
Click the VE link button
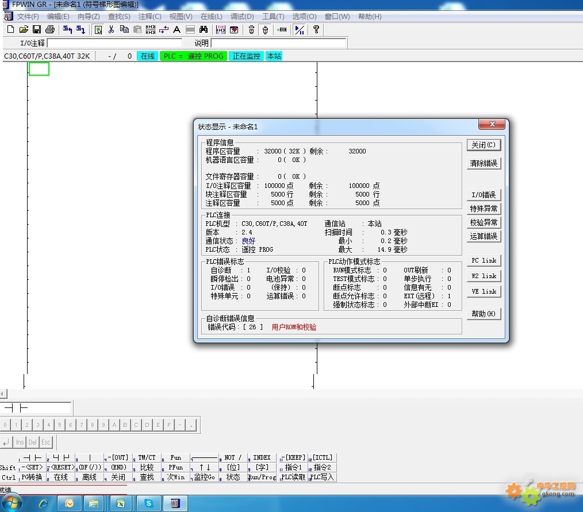(x=484, y=292)
